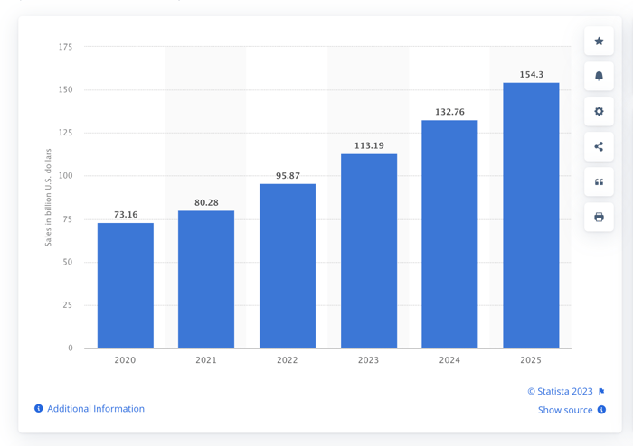This screenshot has width=633, height=446.
Task: Click the 154.3 data label
Action: click(531, 75)
